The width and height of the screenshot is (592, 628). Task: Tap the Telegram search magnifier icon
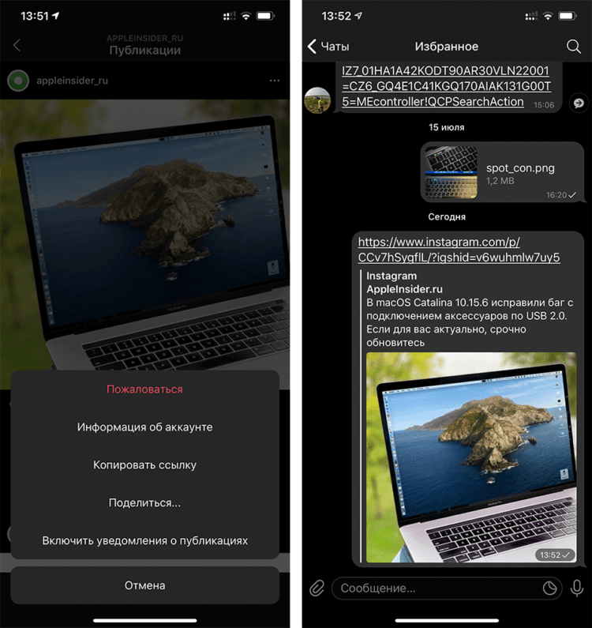point(573,47)
